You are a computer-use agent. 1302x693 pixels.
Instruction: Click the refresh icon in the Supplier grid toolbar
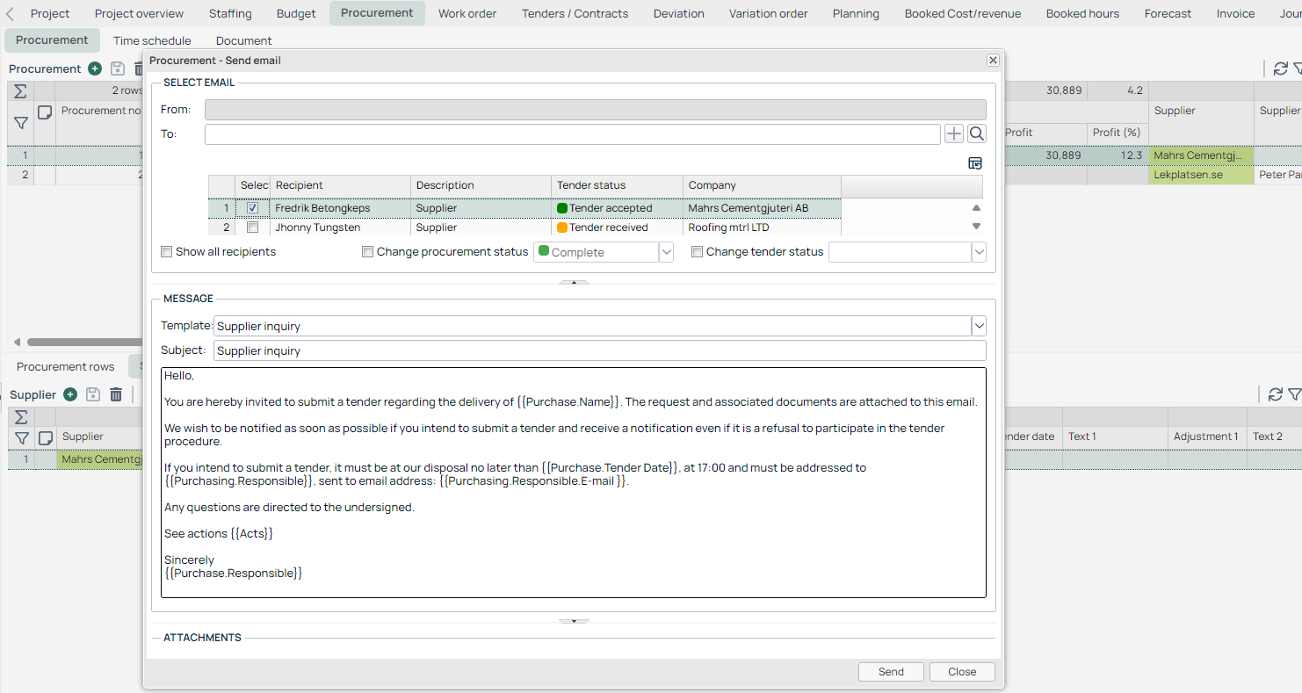(1275, 394)
